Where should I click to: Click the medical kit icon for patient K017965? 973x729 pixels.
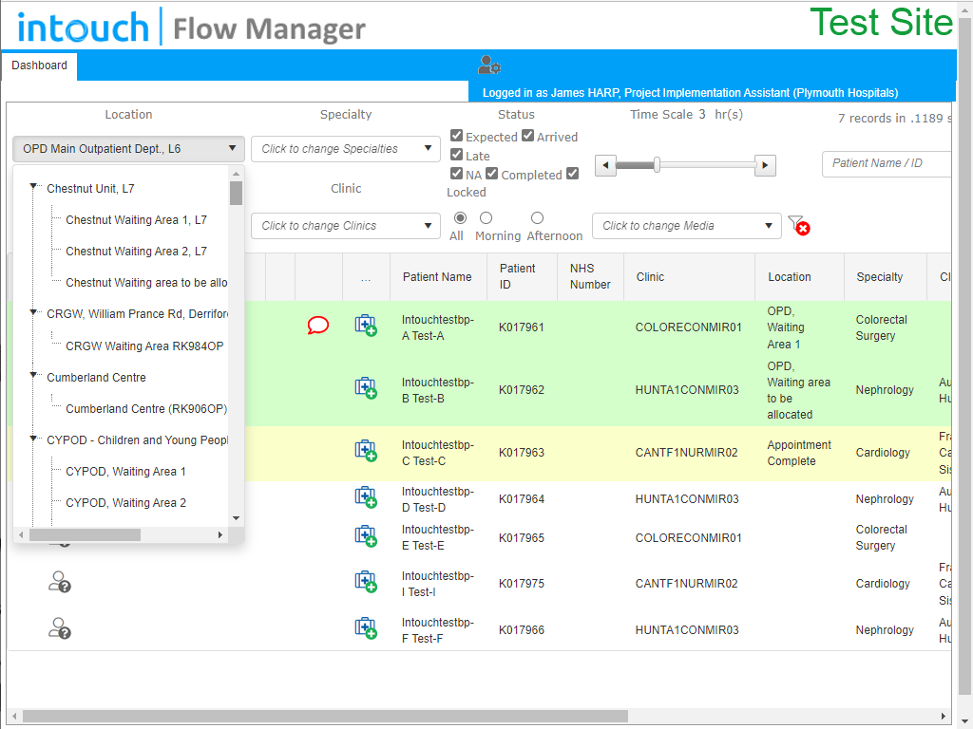click(x=366, y=536)
